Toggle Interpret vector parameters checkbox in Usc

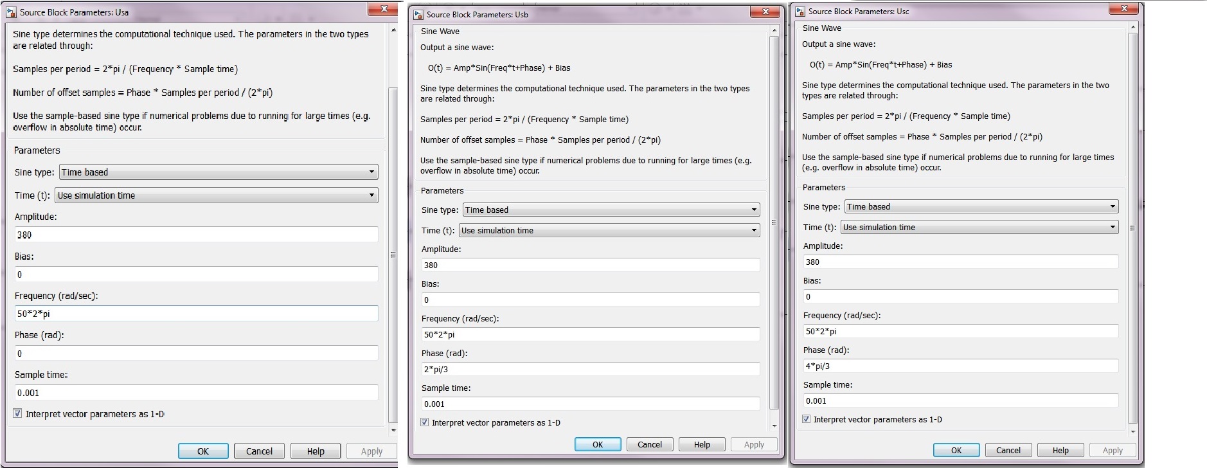coord(807,419)
